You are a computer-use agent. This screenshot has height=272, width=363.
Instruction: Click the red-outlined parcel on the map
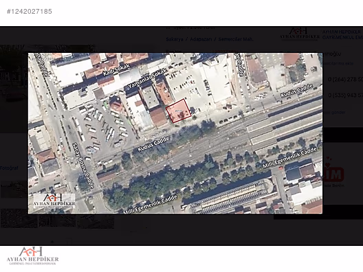coord(178,111)
